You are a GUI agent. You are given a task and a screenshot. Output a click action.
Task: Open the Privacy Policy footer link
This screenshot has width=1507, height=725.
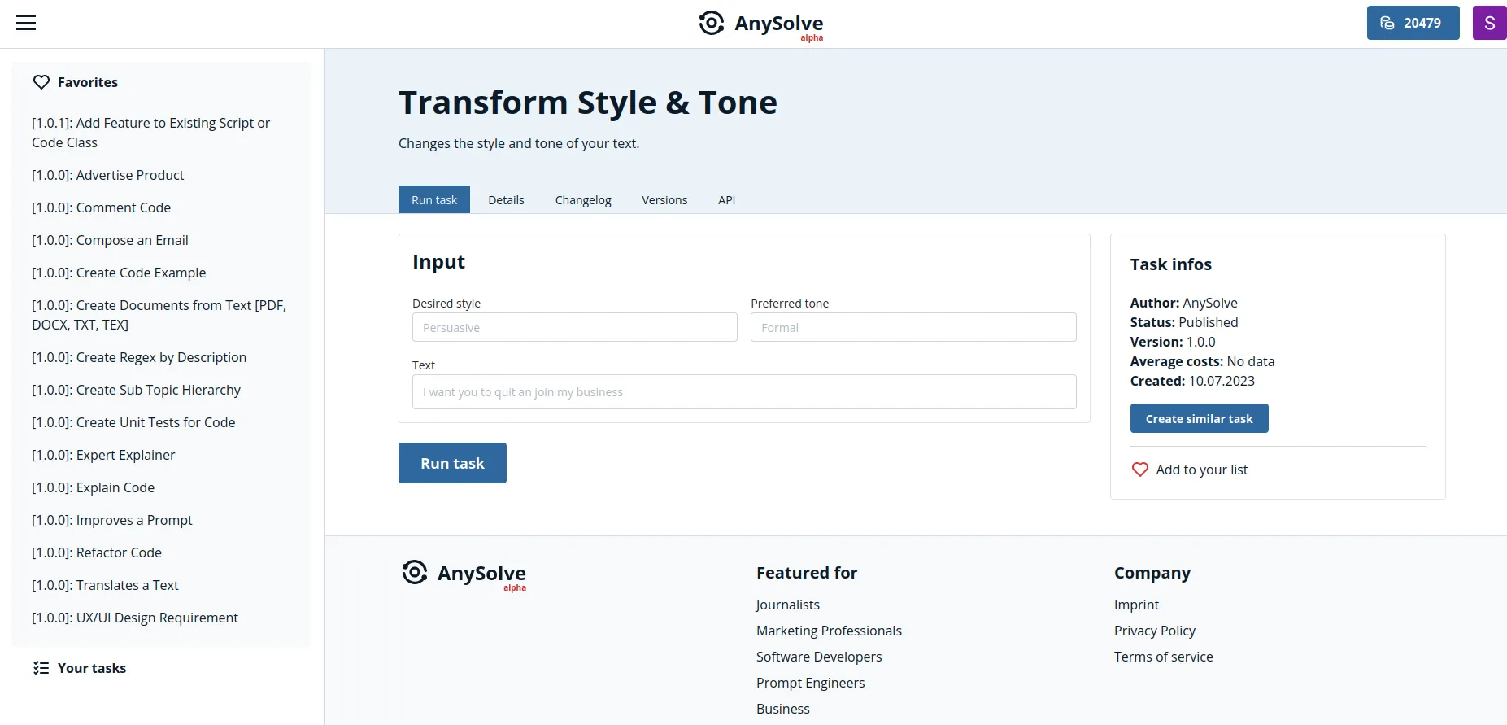1154,631
